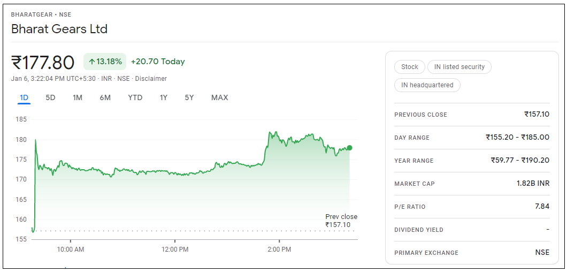The image size is (567, 272).
Task: Switch to the 5D chart range
Action: [x=51, y=98]
